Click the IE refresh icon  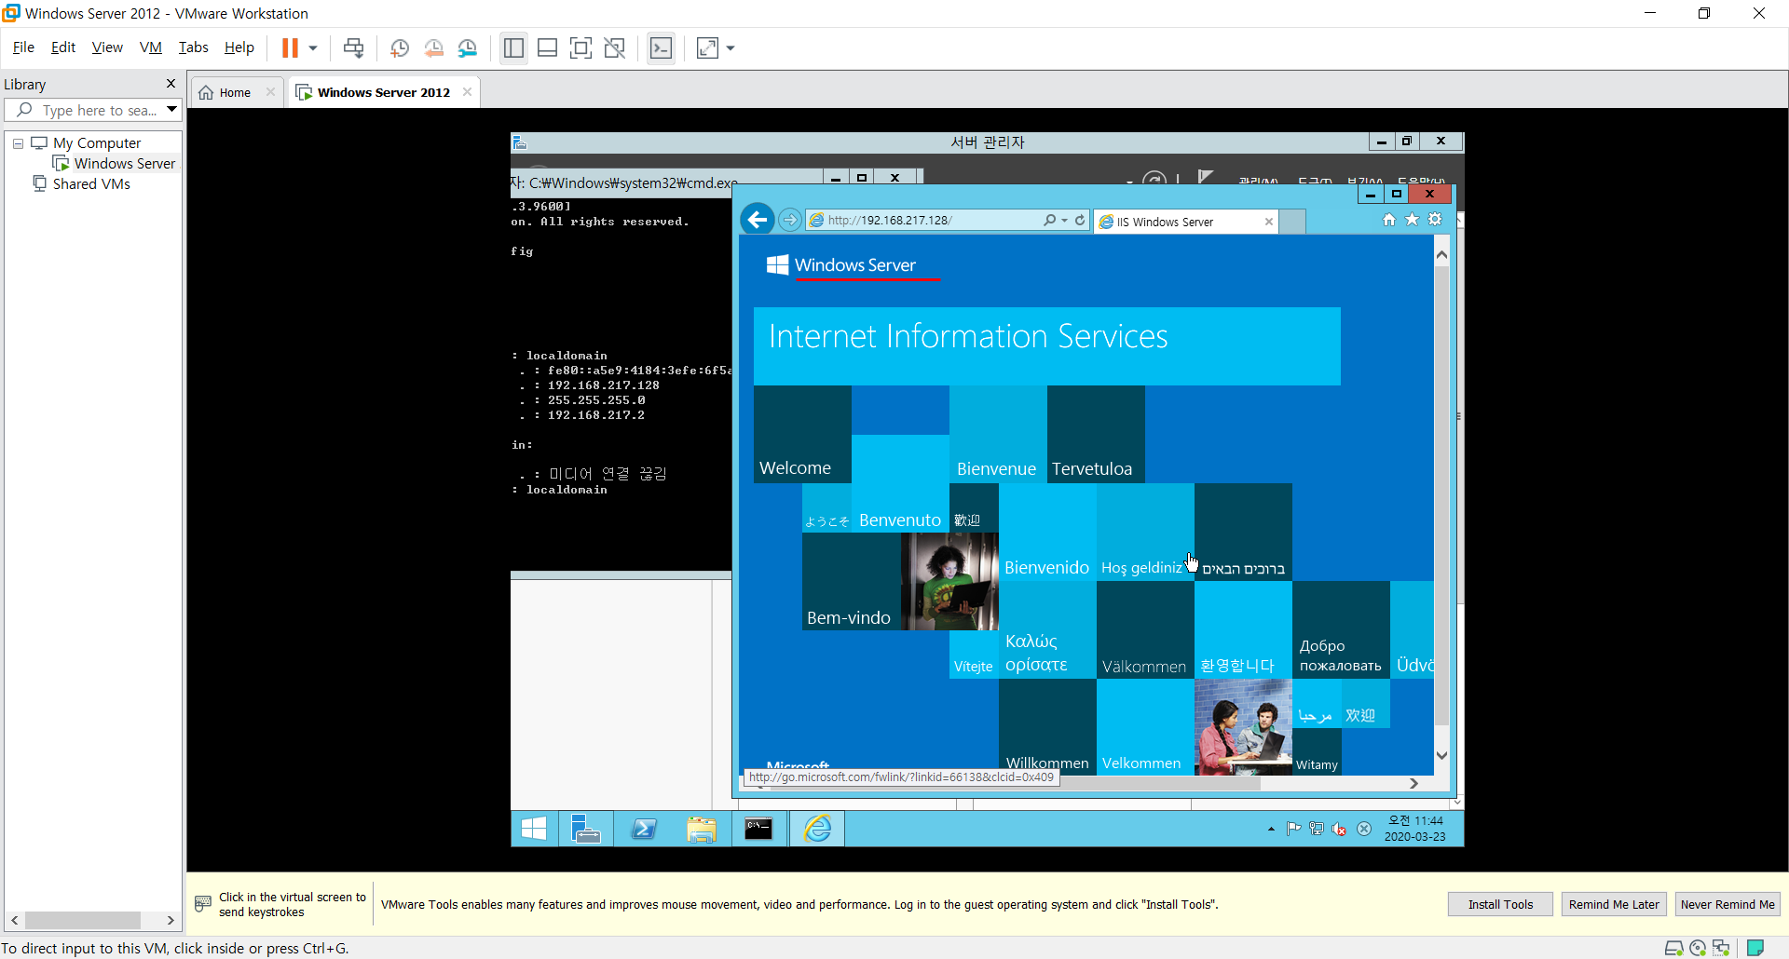tap(1080, 221)
